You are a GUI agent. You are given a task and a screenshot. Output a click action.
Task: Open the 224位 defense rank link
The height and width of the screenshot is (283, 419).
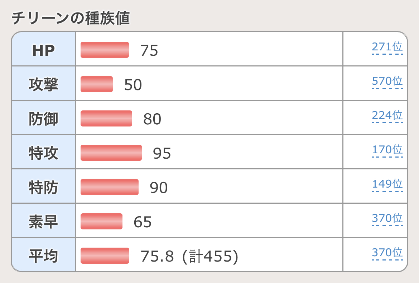click(x=387, y=115)
